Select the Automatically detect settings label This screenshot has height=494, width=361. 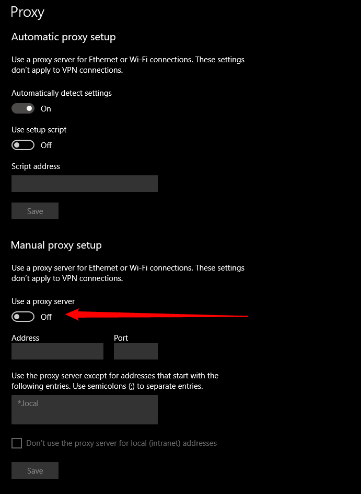pyautogui.click(x=62, y=93)
